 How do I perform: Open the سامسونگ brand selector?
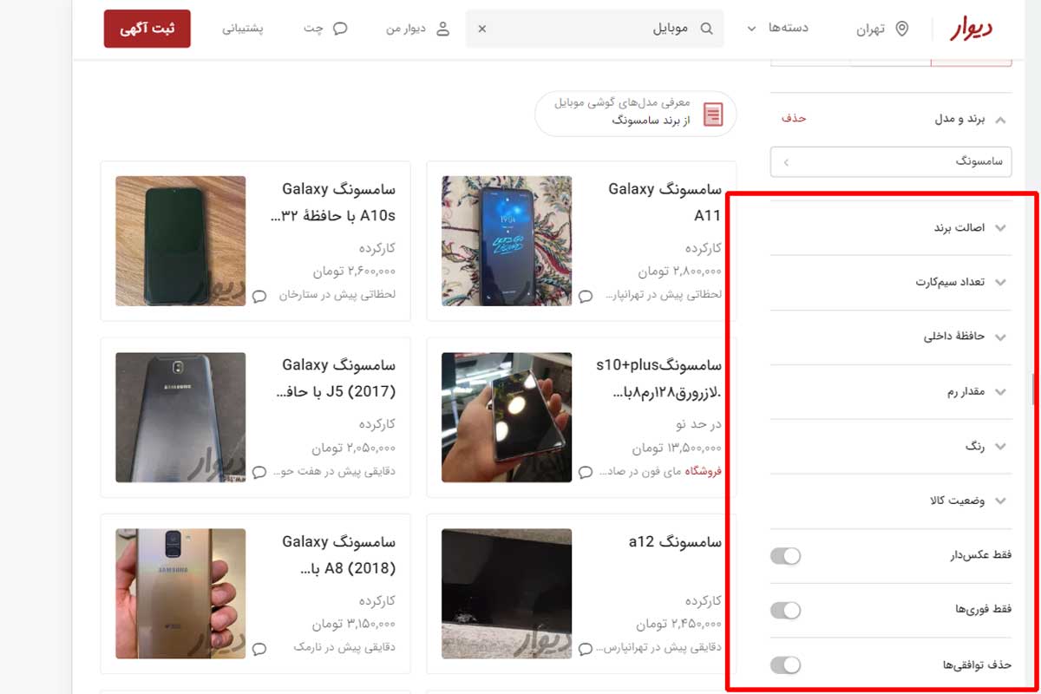[891, 162]
